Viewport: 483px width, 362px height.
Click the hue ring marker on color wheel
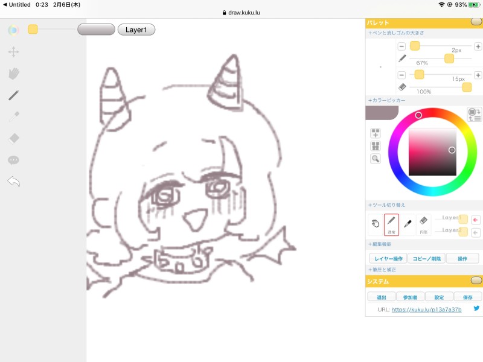(x=418, y=115)
